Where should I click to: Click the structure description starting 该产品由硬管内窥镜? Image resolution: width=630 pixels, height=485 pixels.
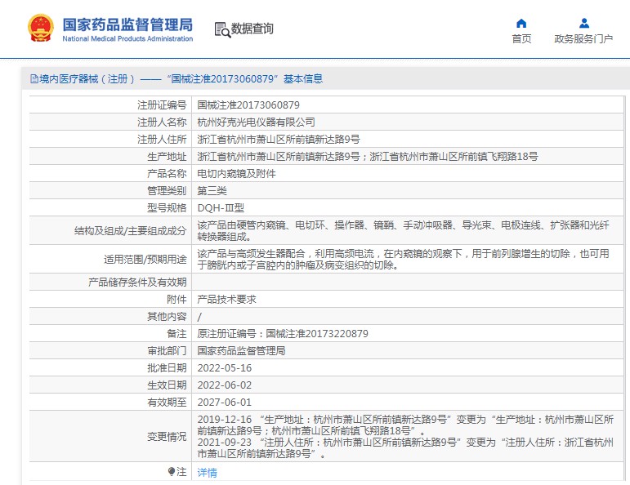(x=403, y=231)
